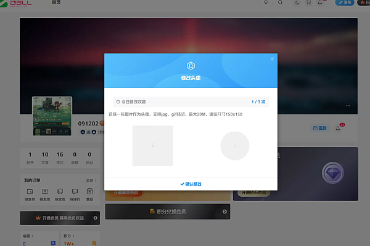Viewport: 370px width, 246px height.
Task: Open the bell icon with red 22 badge
Action: click(x=338, y=129)
